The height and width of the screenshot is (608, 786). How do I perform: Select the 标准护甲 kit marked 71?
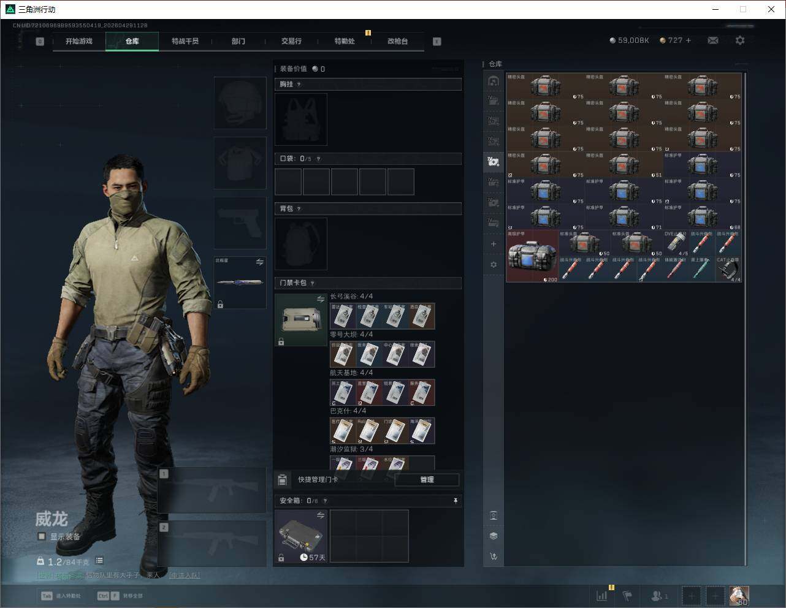624,217
